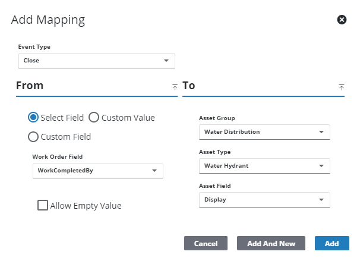Image resolution: width=360 pixels, height=264 pixels.
Task: Enable the Allow Empty Value checkbox
Action: click(x=43, y=205)
